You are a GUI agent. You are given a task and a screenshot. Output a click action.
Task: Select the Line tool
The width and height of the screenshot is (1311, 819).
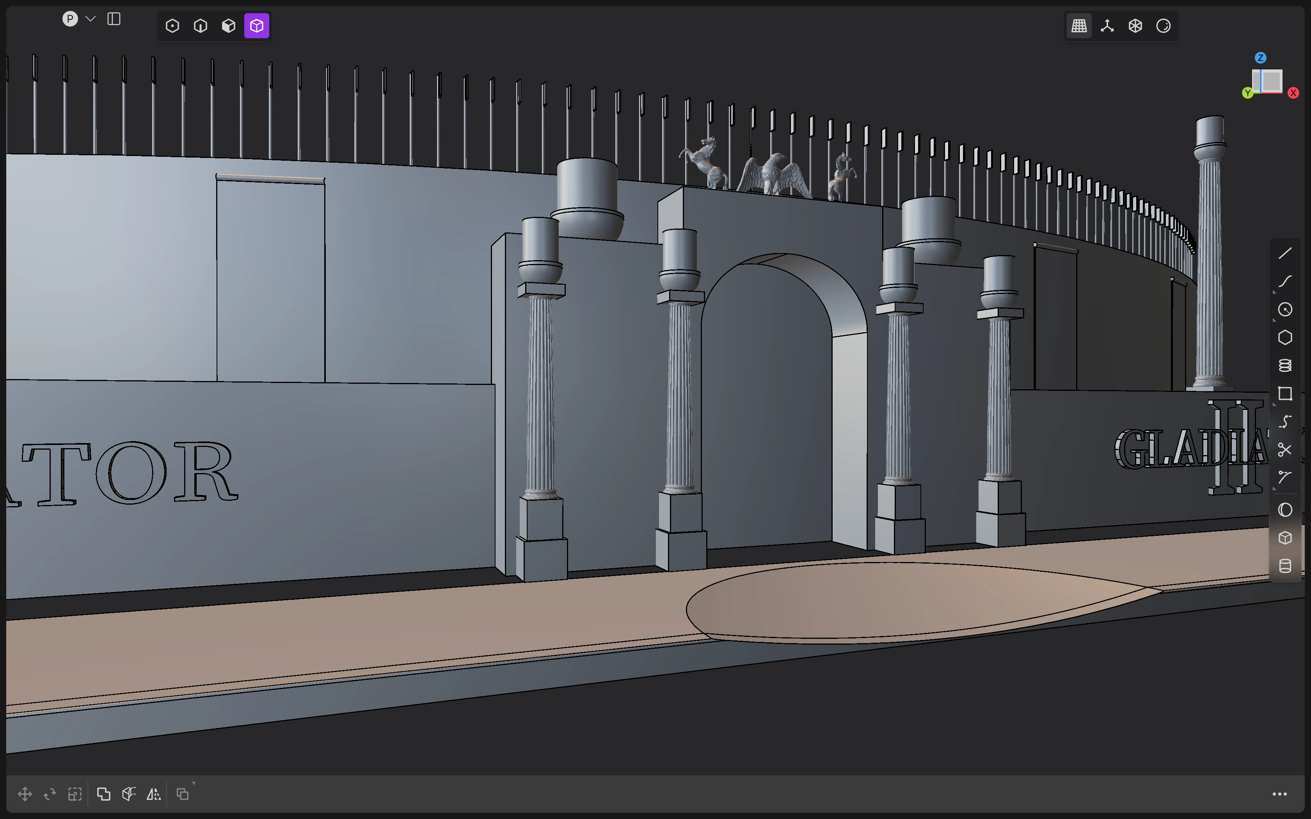tap(1285, 253)
